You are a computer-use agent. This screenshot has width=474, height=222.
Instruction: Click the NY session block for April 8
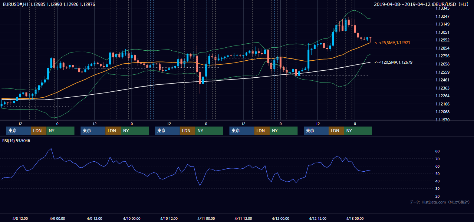click(60, 131)
